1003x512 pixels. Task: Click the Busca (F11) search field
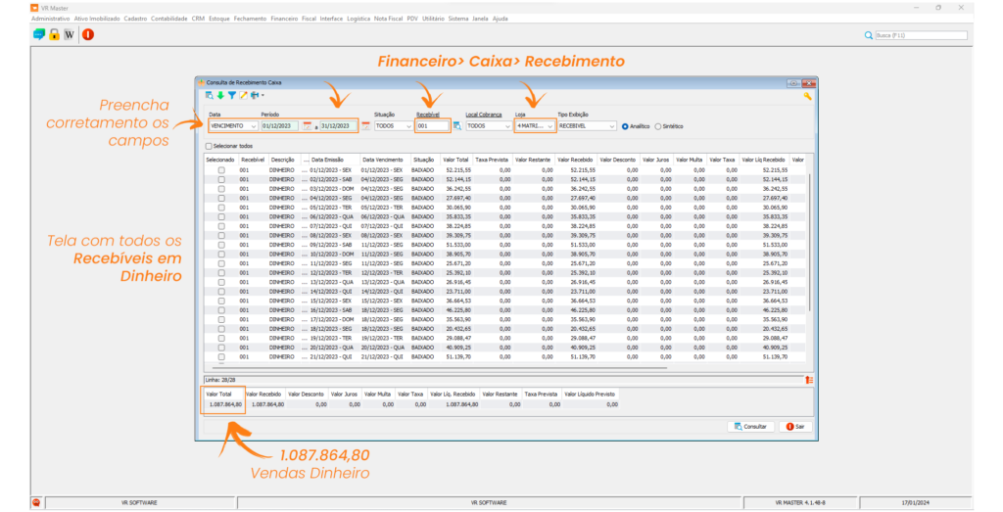[921, 36]
